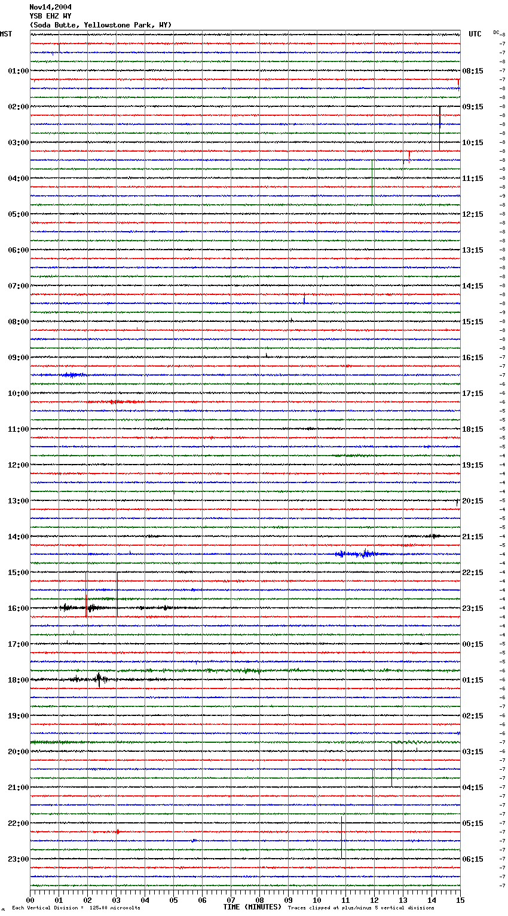Select the 08:00 MST time label
Viewport: 508px width, 916px height.
19,322
